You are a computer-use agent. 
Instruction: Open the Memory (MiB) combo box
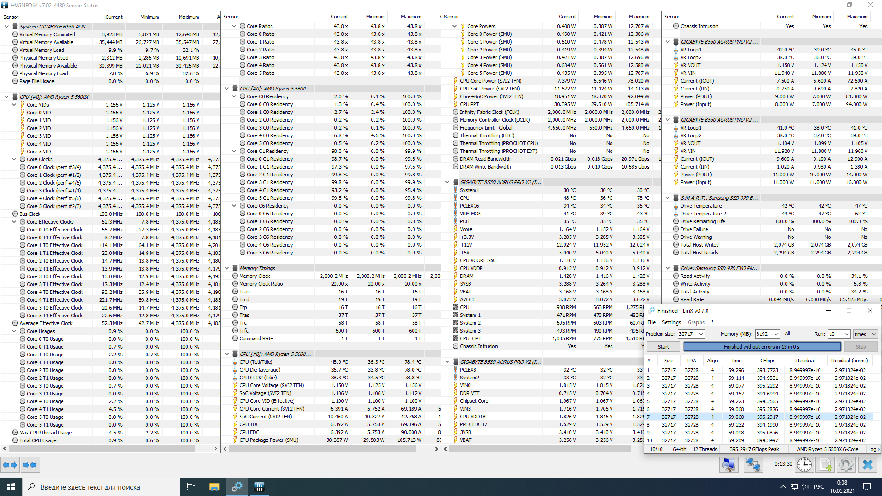(776, 334)
